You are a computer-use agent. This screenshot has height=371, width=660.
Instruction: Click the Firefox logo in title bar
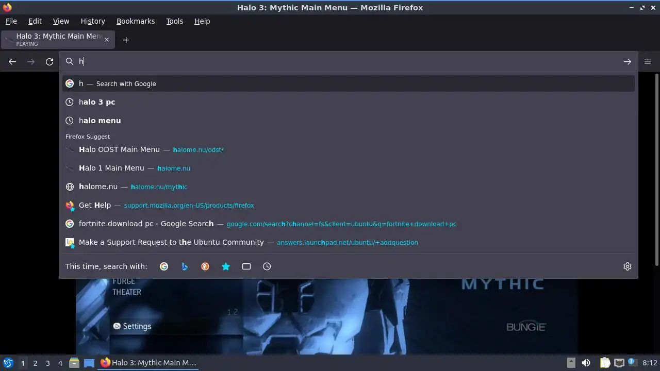point(7,7)
